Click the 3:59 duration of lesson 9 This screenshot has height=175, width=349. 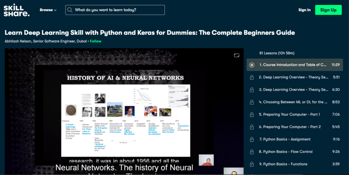click(x=336, y=164)
